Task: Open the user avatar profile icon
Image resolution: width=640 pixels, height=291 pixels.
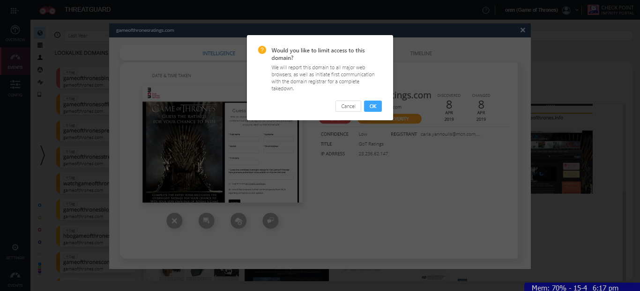Action: tap(566, 10)
